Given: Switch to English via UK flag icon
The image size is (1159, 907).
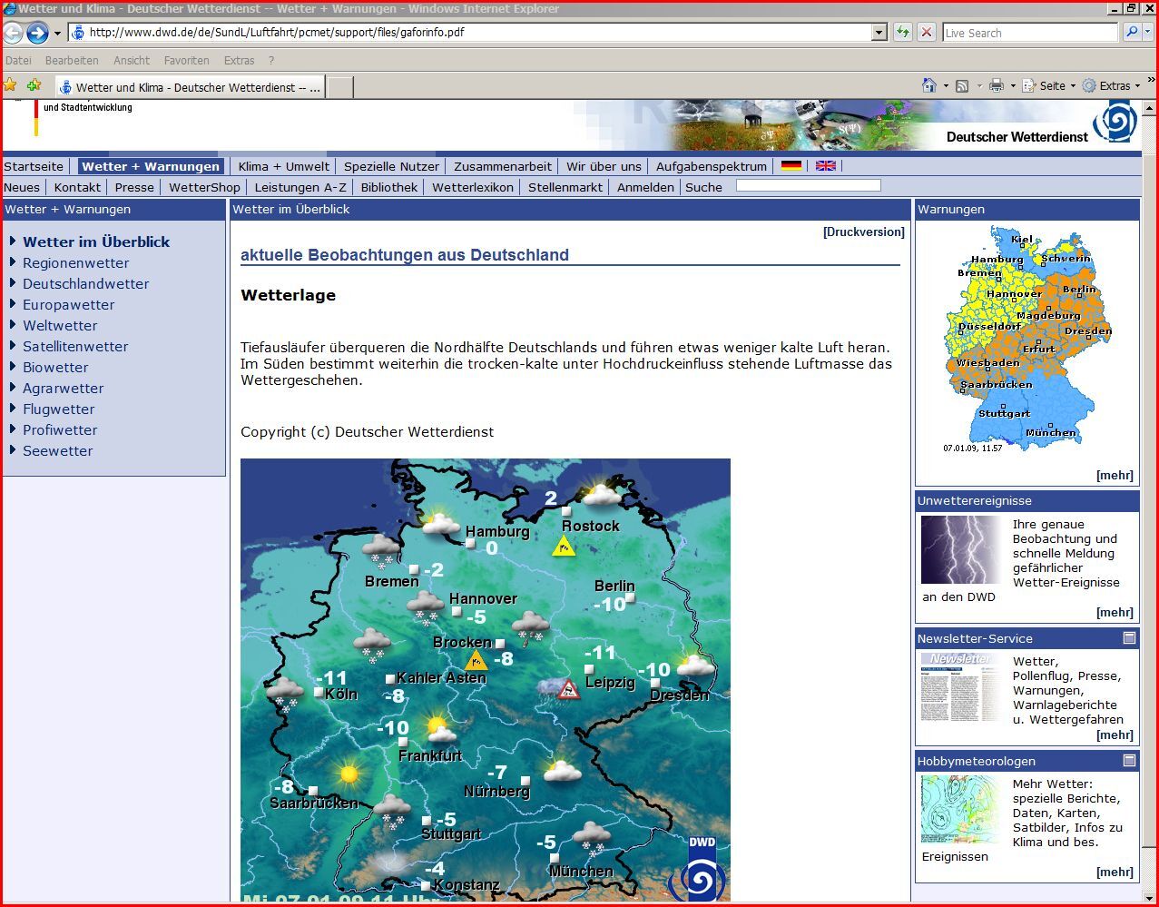Looking at the screenshot, I should (825, 166).
